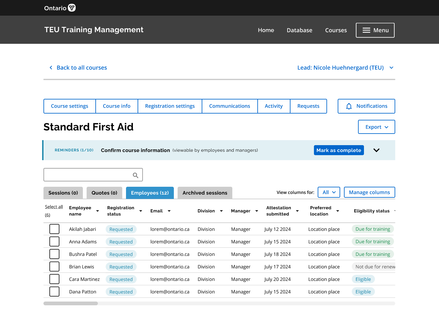Select checkbox for Akilah Jabari

point(54,229)
